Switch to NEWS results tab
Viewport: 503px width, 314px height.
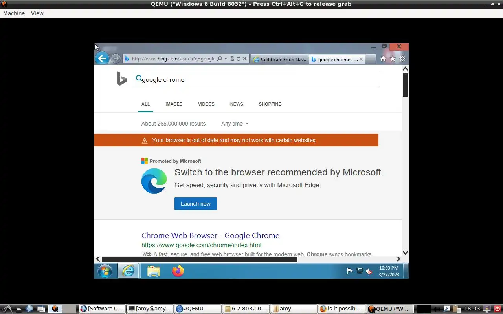click(x=237, y=104)
